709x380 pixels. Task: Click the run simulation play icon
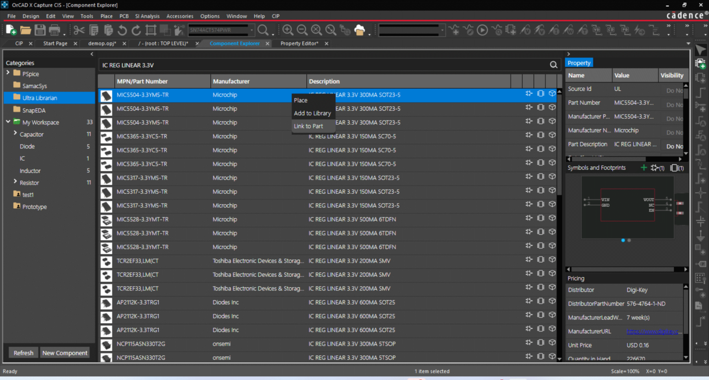click(x=482, y=30)
